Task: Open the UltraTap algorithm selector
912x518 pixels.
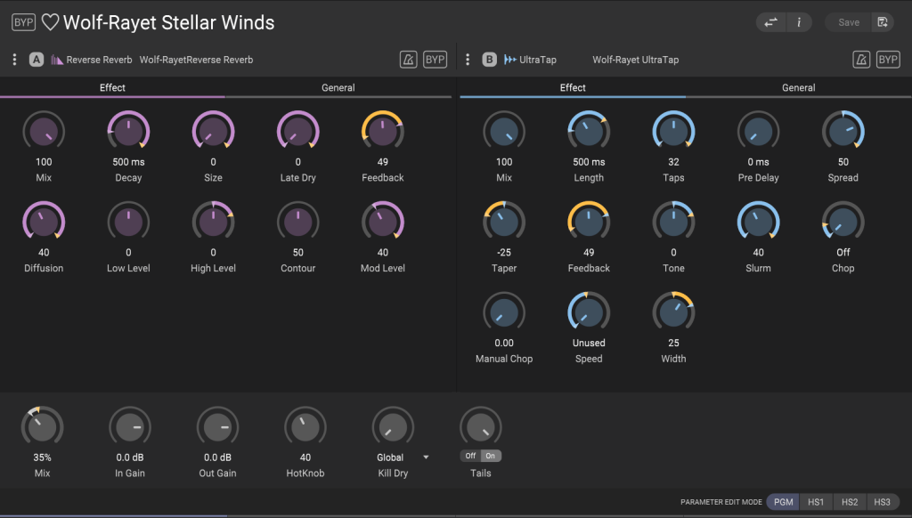Action: click(530, 60)
